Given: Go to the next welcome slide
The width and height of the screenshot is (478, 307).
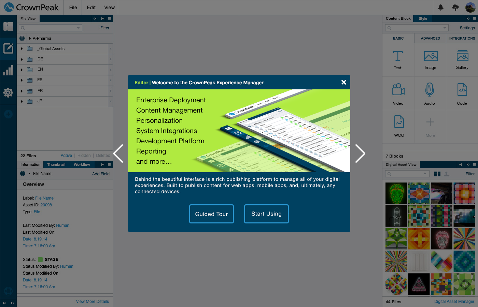Looking at the screenshot, I should click(x=360, y=153).
